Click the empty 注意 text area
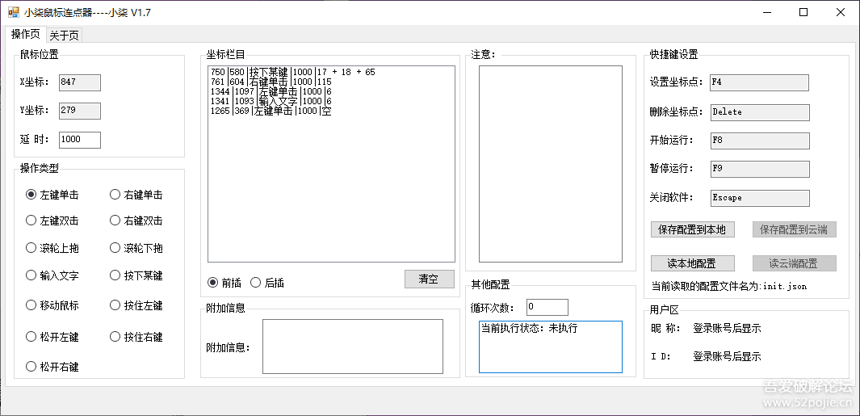Viewport: 860px width, 416px height. pyautogui.click(x=551, y=164)
